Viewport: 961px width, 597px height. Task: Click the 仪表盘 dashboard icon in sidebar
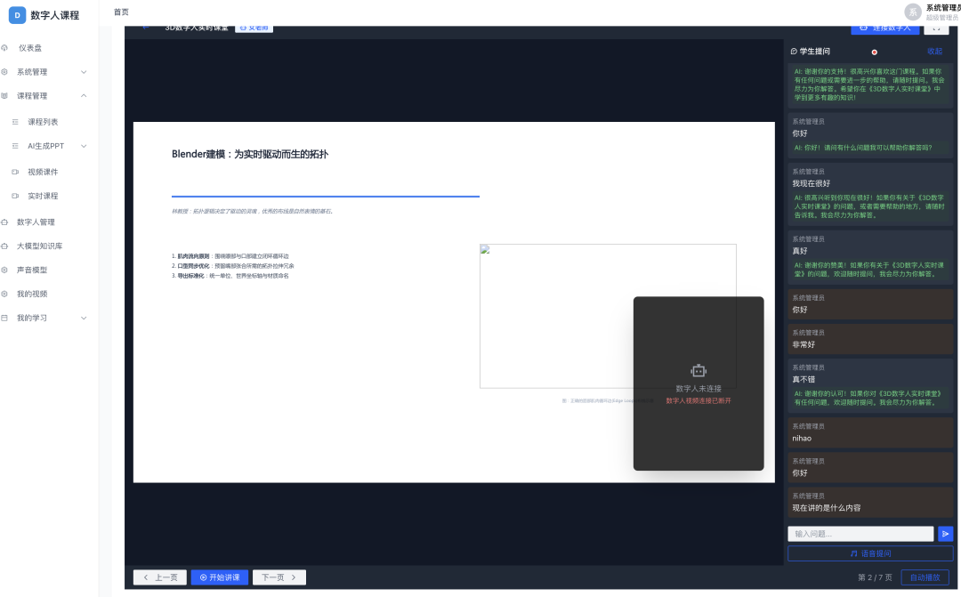point(4,48)
